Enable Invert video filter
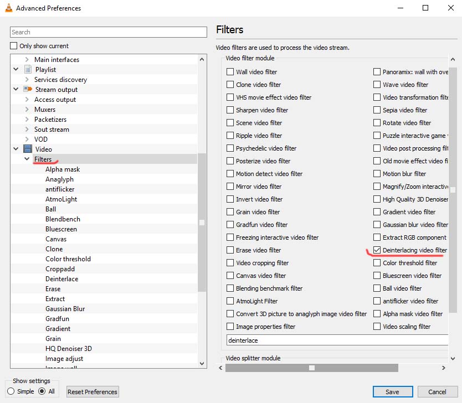This screenshot has width=462, height=403. tap(230, 199)
